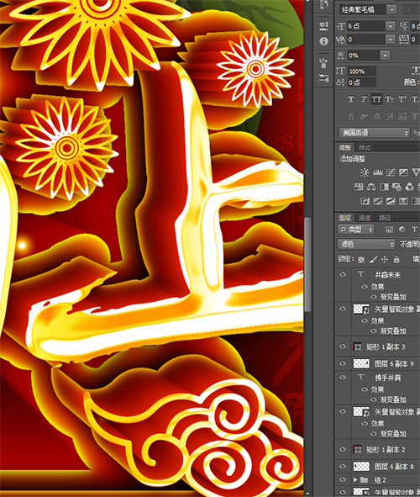Viewport: 420px width, 497px height.
Task: Add a Hue/Saturation adjustment
Action: click(x=359, y=187)
